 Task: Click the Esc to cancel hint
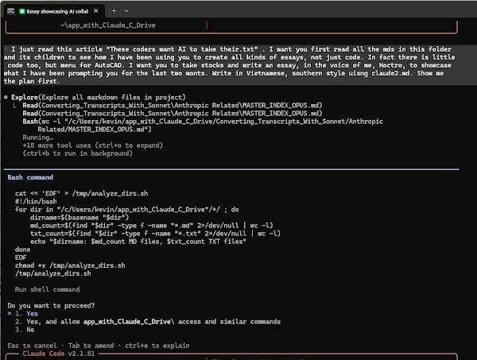[29, 346]
